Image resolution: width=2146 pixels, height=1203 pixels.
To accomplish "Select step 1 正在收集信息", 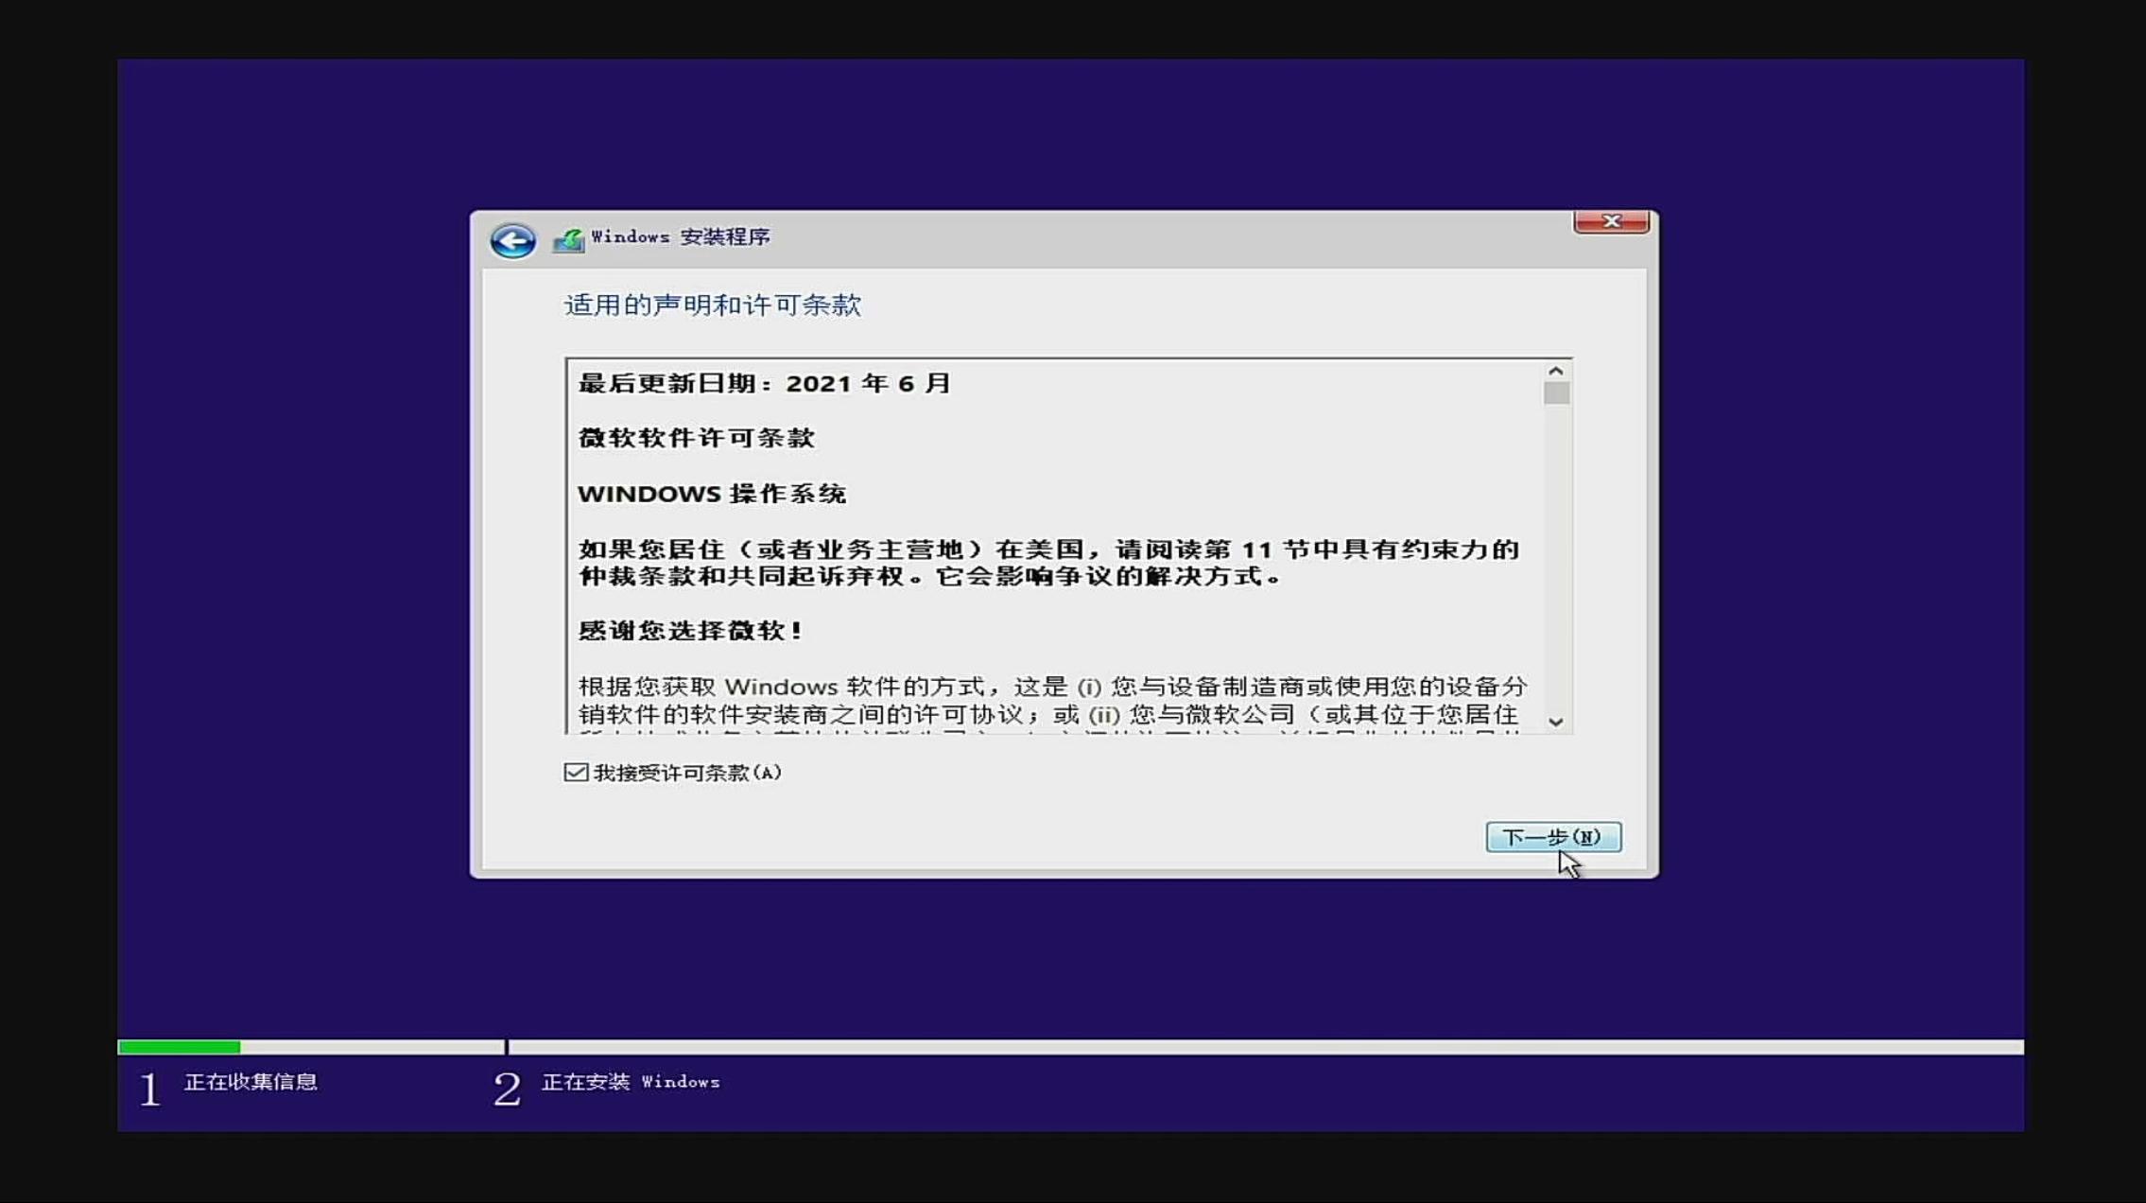I will (x=251, y=1083).
